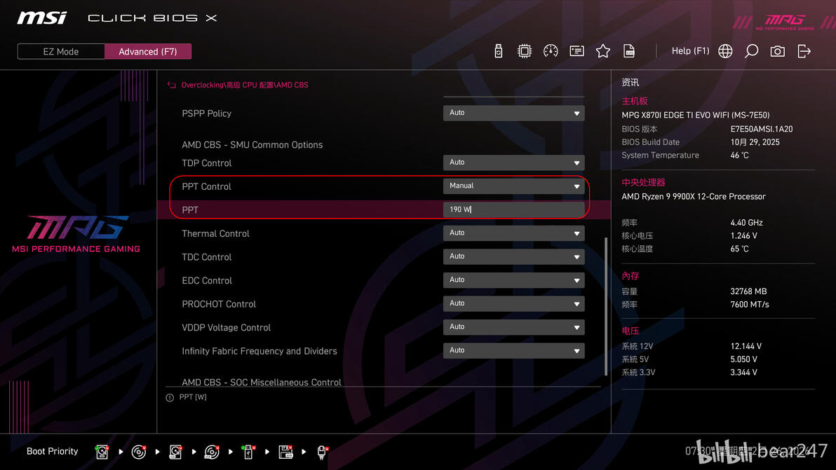The width and height of the screenshot is (836, 470).
Task: Click the 5.050 V system voltage value
Action: (x=743, y=359)
